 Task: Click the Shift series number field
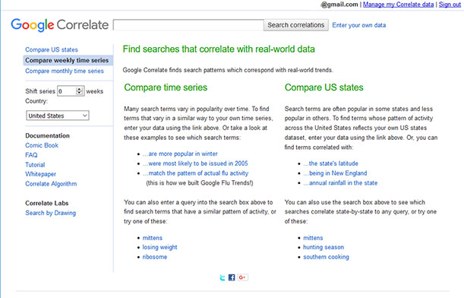point(67,91)
